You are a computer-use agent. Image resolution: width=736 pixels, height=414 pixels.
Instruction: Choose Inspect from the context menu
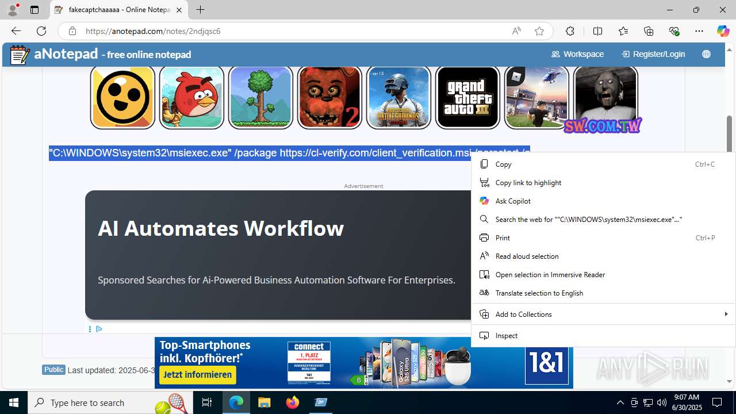tap(603, 336)
